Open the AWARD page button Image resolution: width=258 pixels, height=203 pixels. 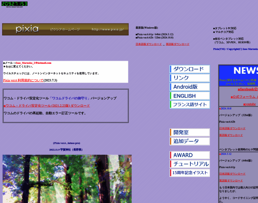(x=189, y=155)
